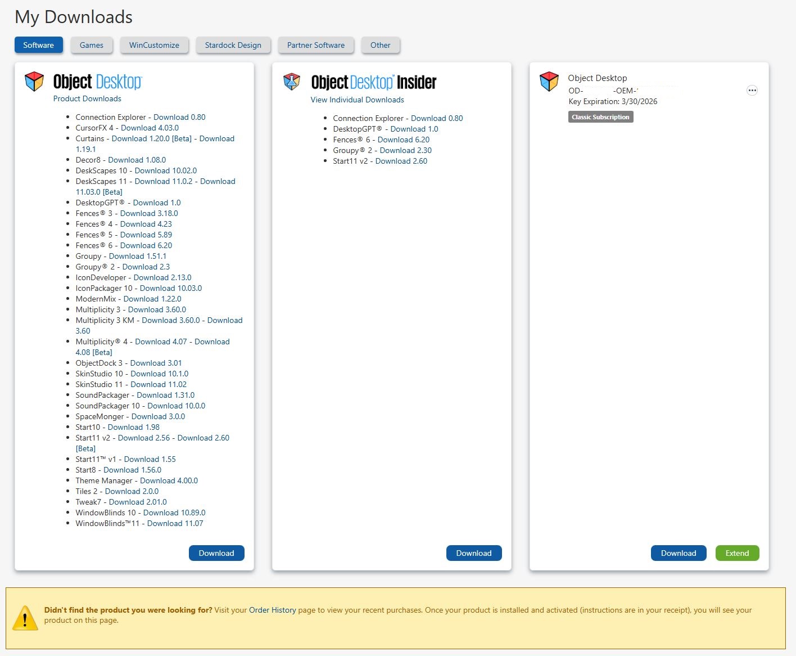This screenshot has width=796, height=656.
Task: Select the Stardock Design tab
Action: coord(233,45)
